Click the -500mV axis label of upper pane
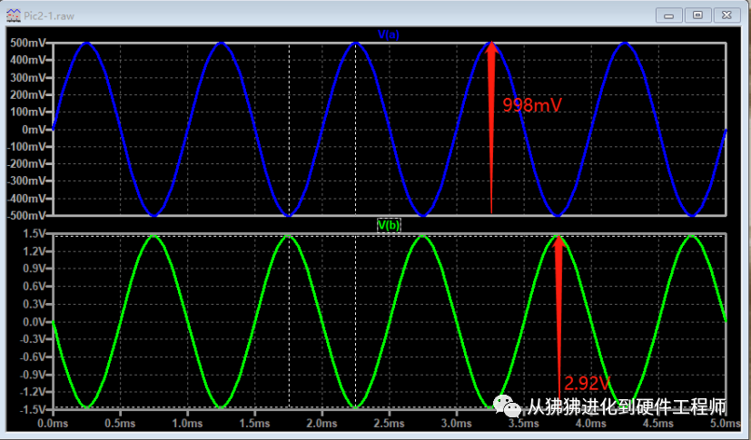This screenshot has width=751, height=440. coord(27,216)
